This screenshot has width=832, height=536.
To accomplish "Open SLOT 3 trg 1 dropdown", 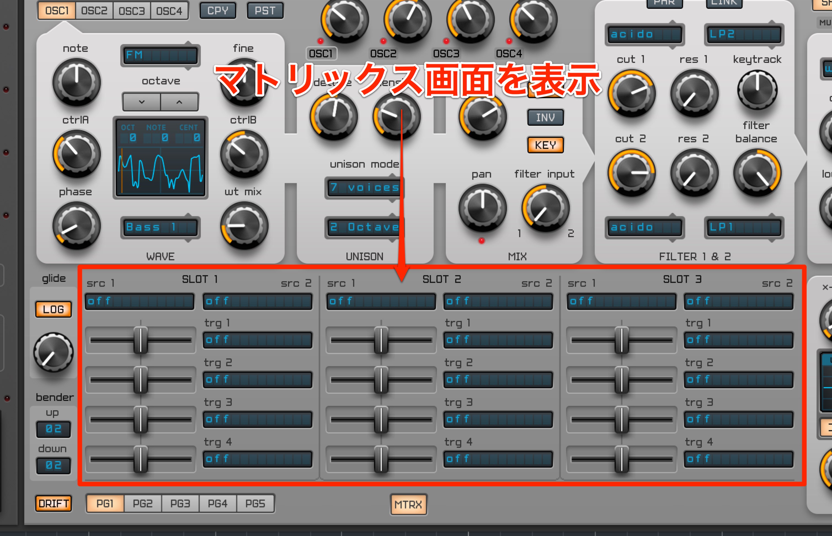I will click(738, 340).
